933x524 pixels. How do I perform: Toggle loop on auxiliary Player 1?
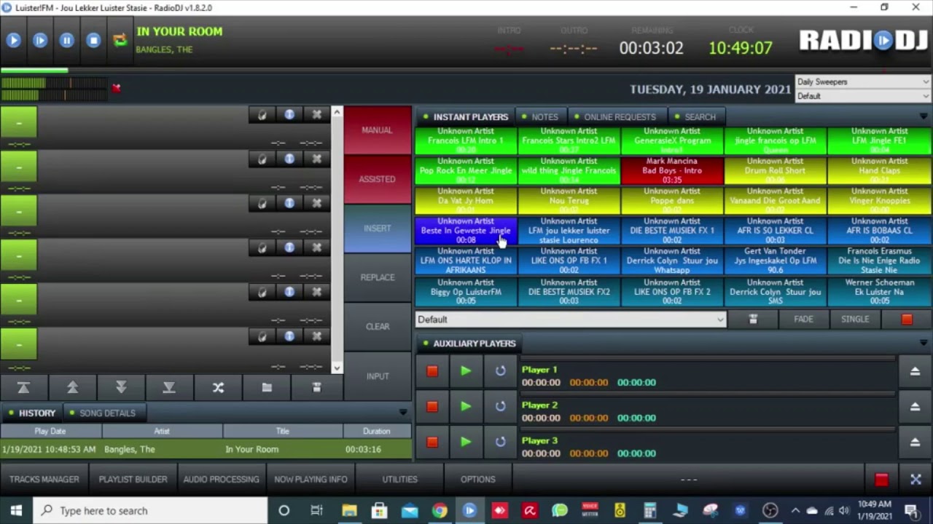(500, 371)
